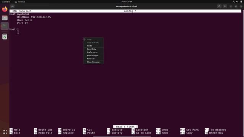244x137 pixels.
Task: Click the Go To Line shortcut label
Action: pos(144,133)
